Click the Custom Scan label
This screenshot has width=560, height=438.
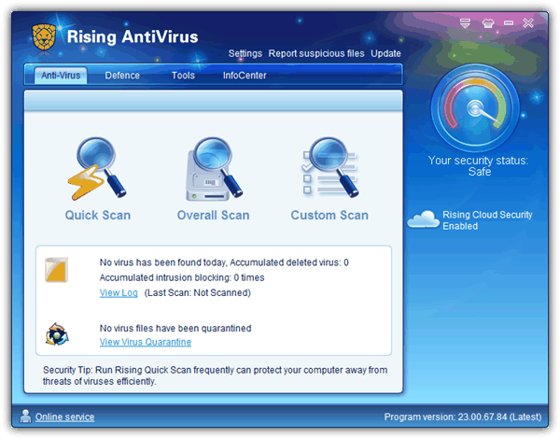tap(329, 216)
